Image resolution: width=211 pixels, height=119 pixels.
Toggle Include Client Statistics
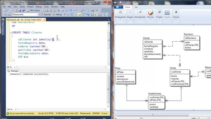click(x=87, y=15)
